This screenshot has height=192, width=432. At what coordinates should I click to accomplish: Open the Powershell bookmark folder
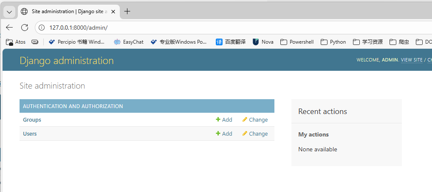coord(297,42)
